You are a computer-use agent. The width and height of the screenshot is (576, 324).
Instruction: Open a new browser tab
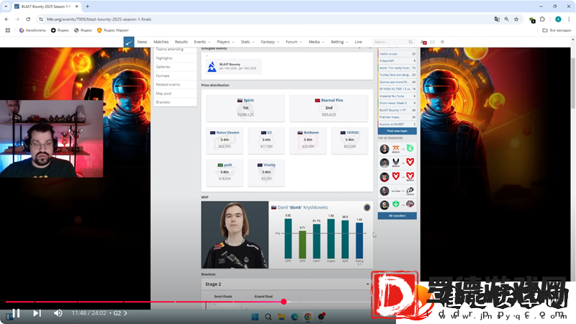pyautogui.click(x=87, y=6)
